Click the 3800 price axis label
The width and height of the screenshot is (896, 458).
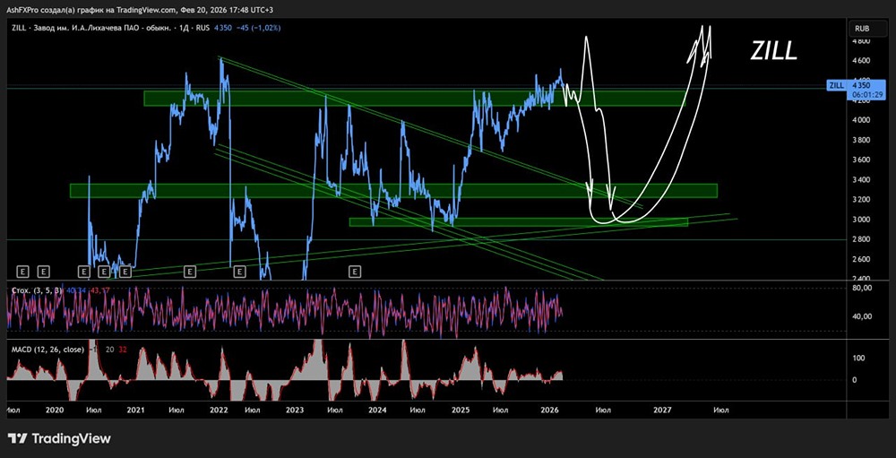click(861, 140)
